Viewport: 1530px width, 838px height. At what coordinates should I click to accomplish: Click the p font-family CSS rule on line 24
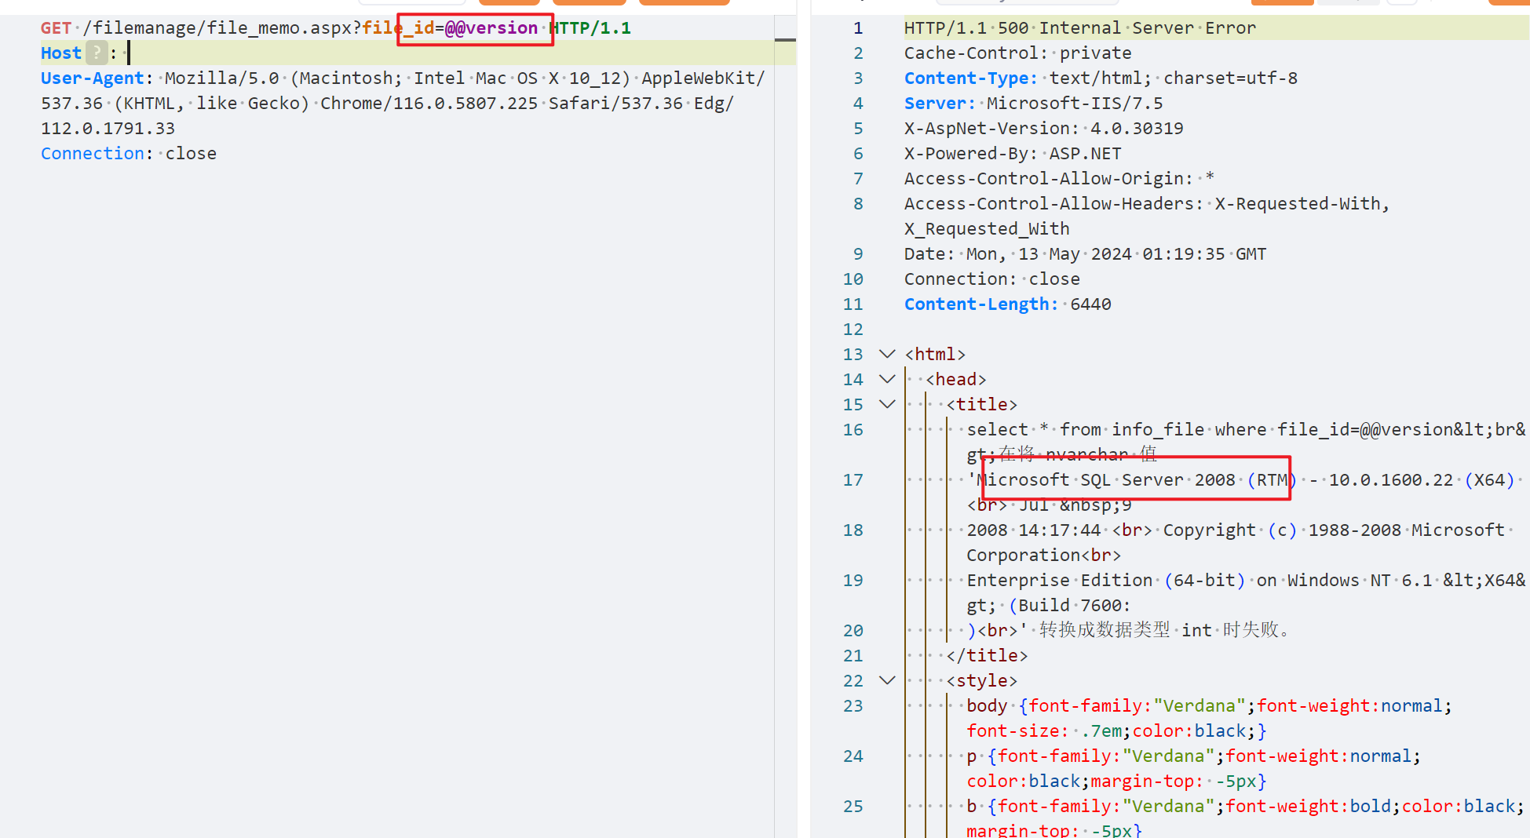[x=1194, y=756]
